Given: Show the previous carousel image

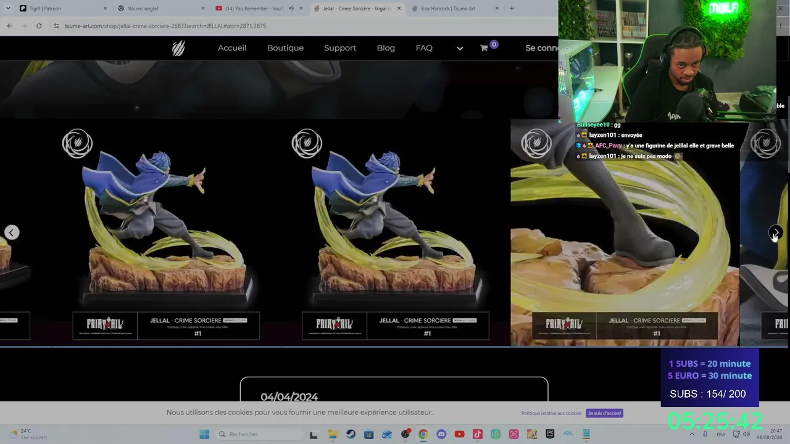Looking at the screenshot, I should tap(12, 232).
